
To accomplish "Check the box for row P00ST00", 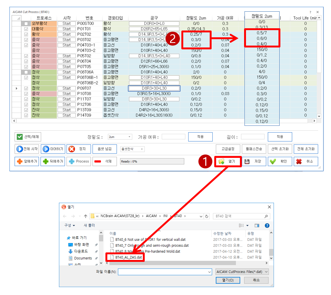I will coord(26,23).
